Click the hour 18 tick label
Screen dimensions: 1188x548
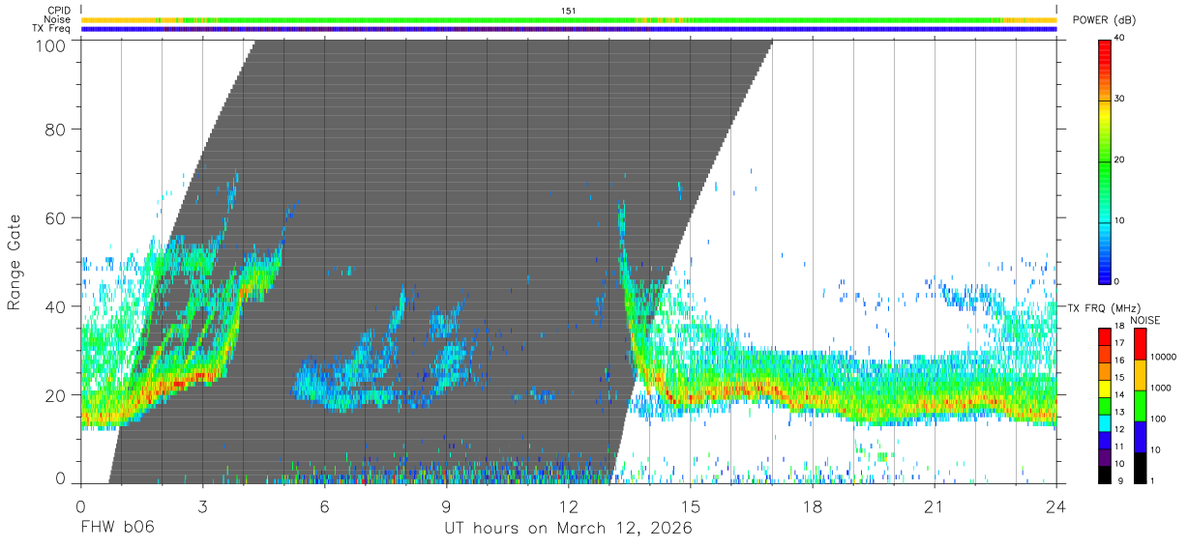[x=812, y=506]
